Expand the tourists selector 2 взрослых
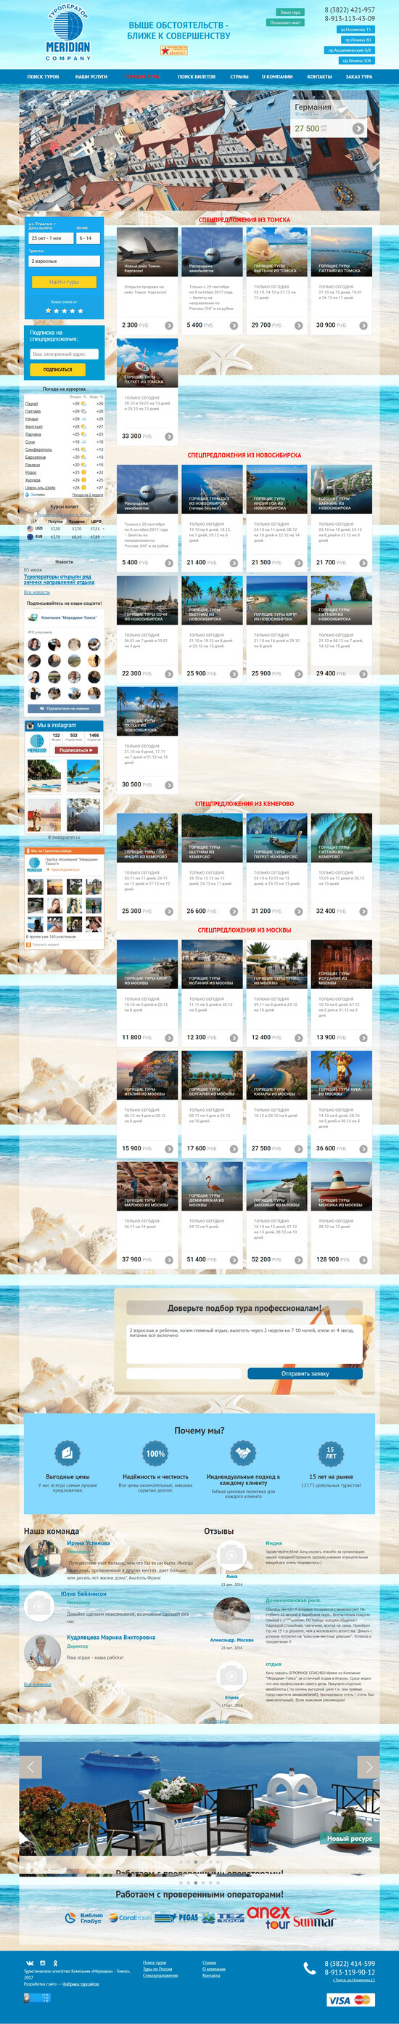This screenshot has height=2024, width=399. point(65,261)
